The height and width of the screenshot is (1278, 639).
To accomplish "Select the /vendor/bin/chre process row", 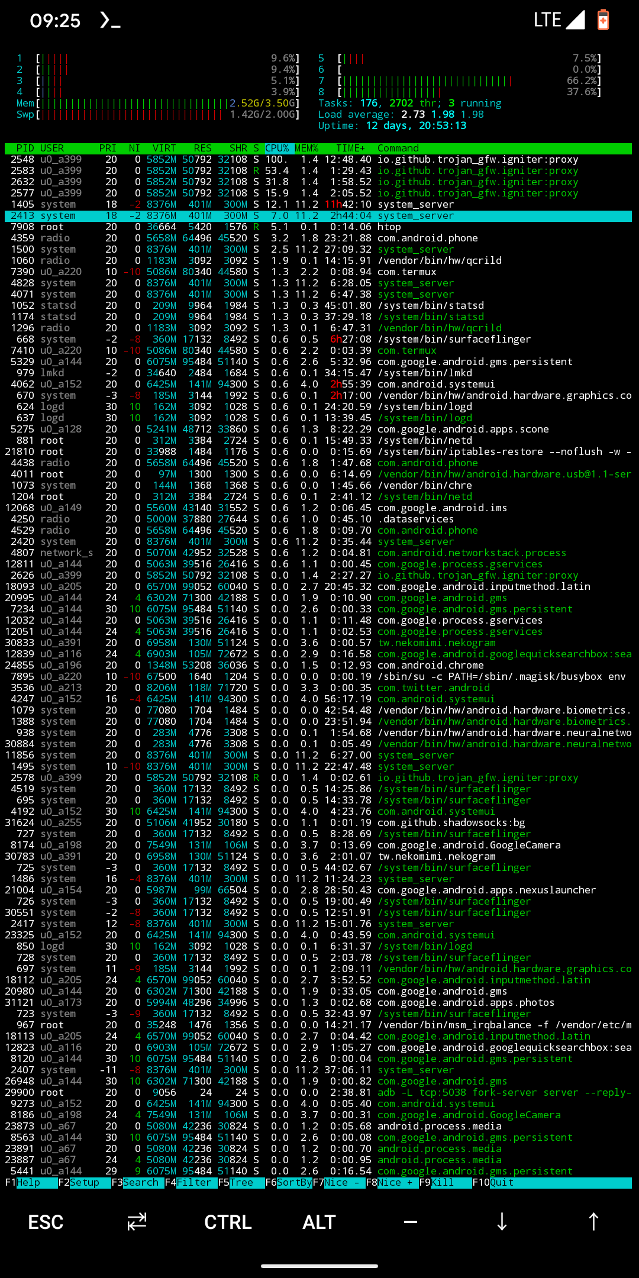I will point(318,486).
